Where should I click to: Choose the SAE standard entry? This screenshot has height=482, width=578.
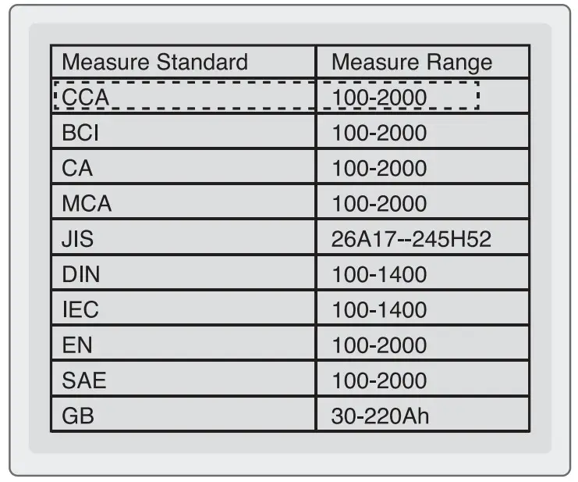83,380
